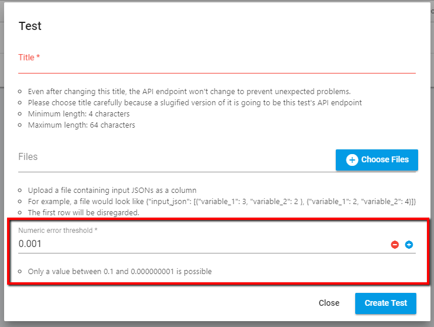The width and height of the screenshot is (434, 327).
Task: Click the Create Test button
Action: pos(386,303)
